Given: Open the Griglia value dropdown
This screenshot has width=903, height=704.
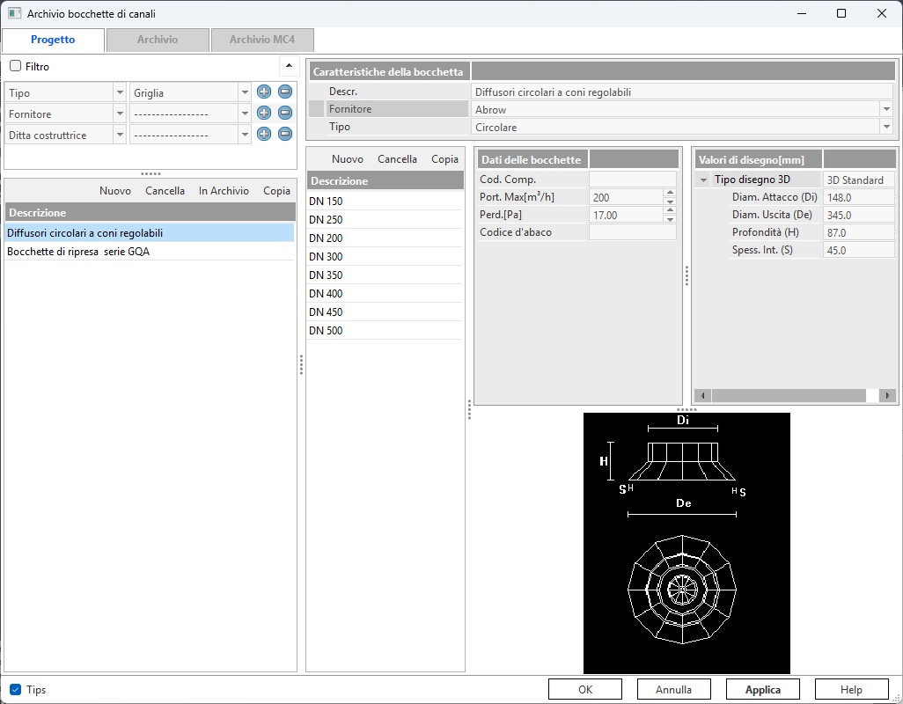Looking at the screenshot, I should pos(244,92).
